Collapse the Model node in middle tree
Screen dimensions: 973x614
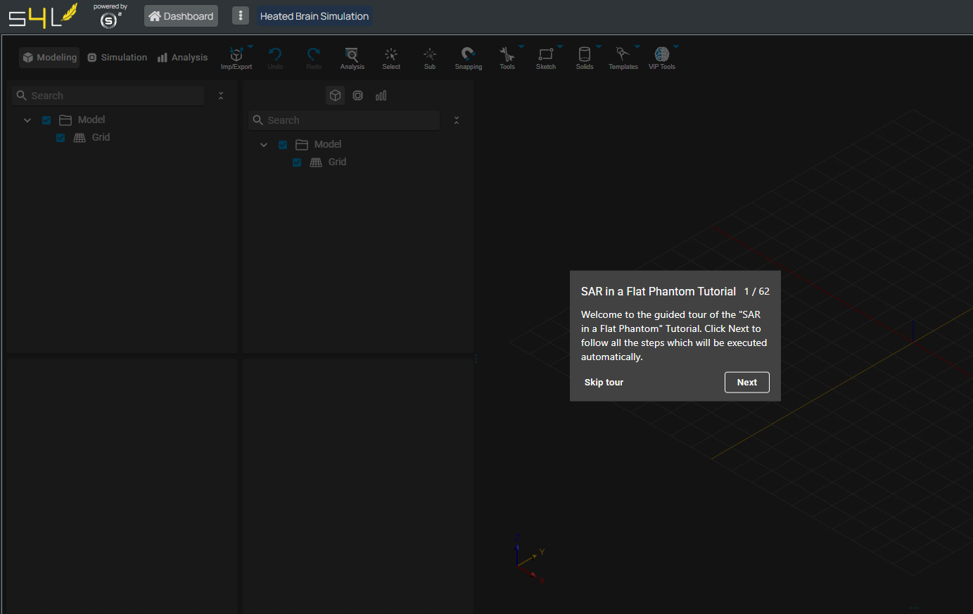(x=264, y=145)
